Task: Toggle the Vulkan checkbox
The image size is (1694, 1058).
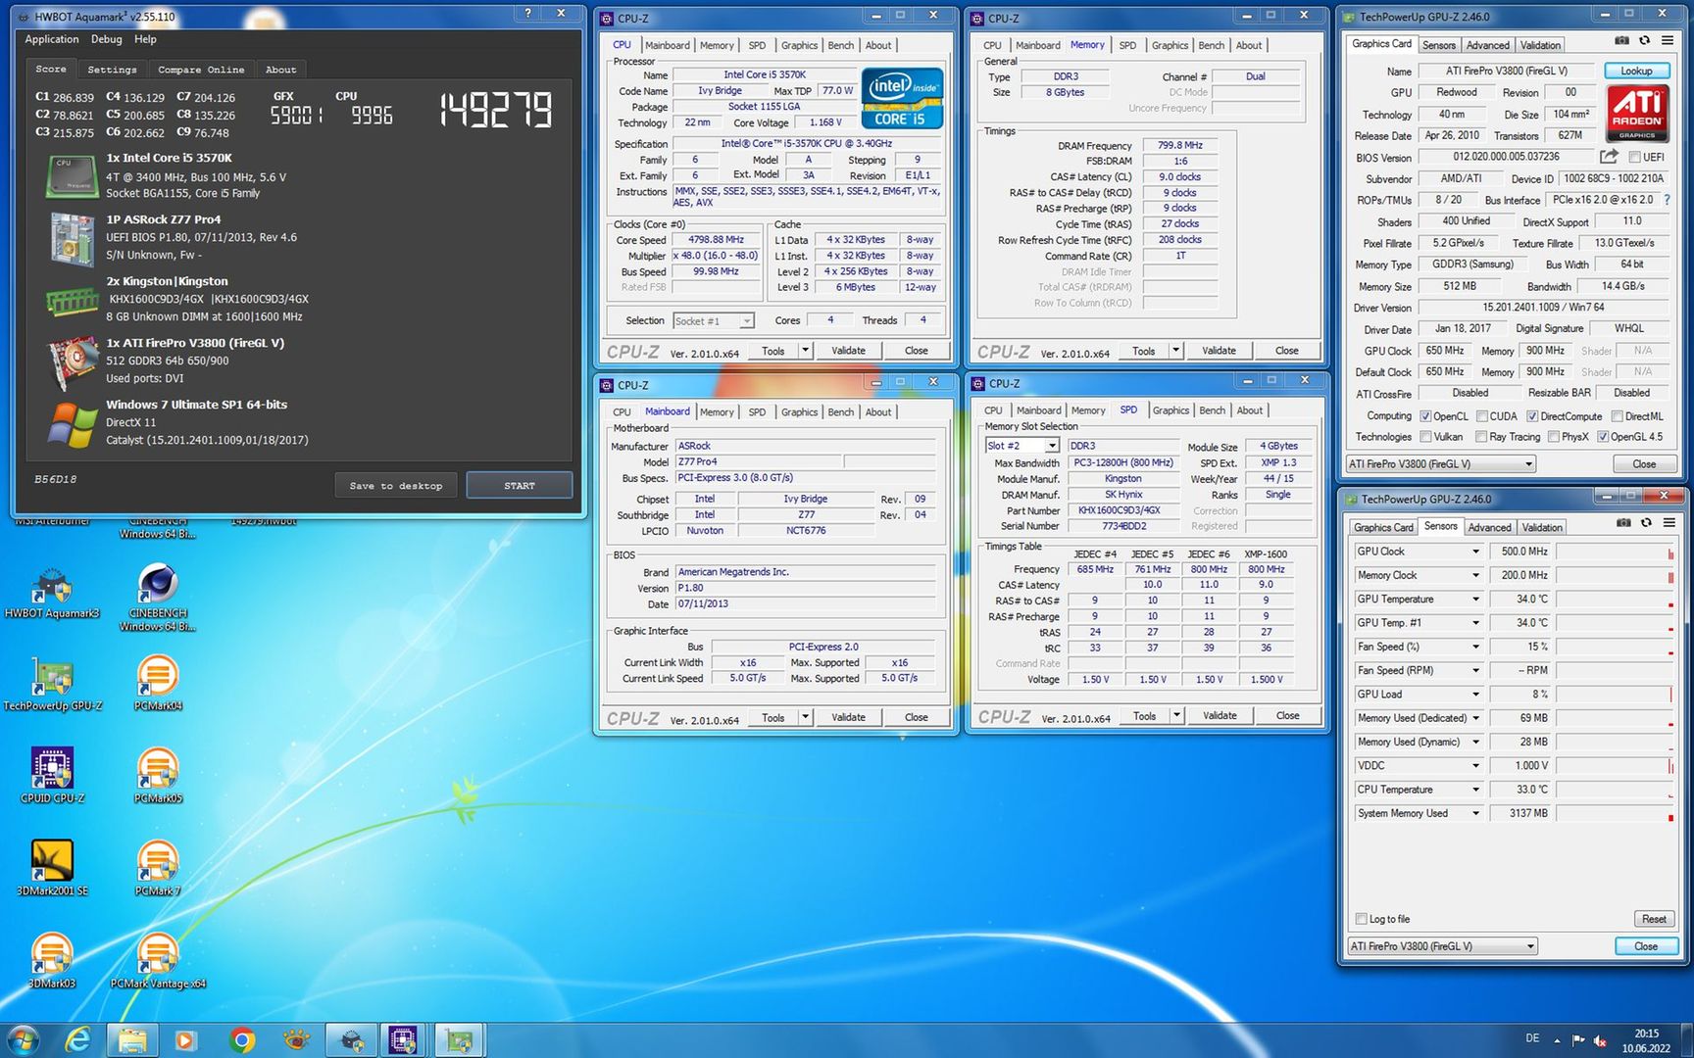Action: 1425,437
